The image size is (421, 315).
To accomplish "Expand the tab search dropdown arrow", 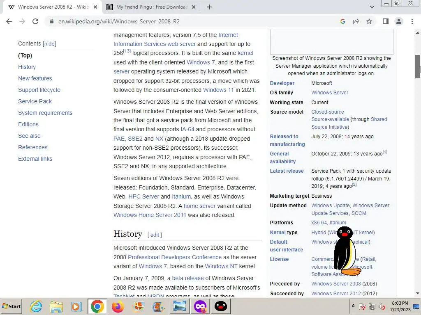I will click(372, 7).
